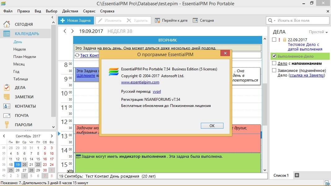Select План Недели calendar view
This screenshot has height=186, width=331.
[24, 57]
